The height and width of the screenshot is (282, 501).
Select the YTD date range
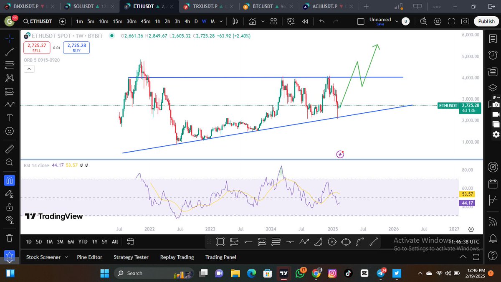(x=83, y=241)
